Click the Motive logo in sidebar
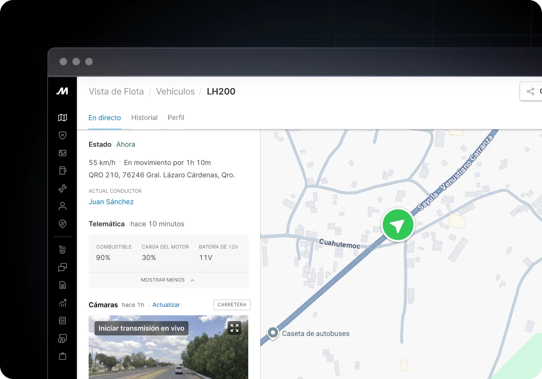The width and height of the screenshot is (542, 379). click(63, 91)
